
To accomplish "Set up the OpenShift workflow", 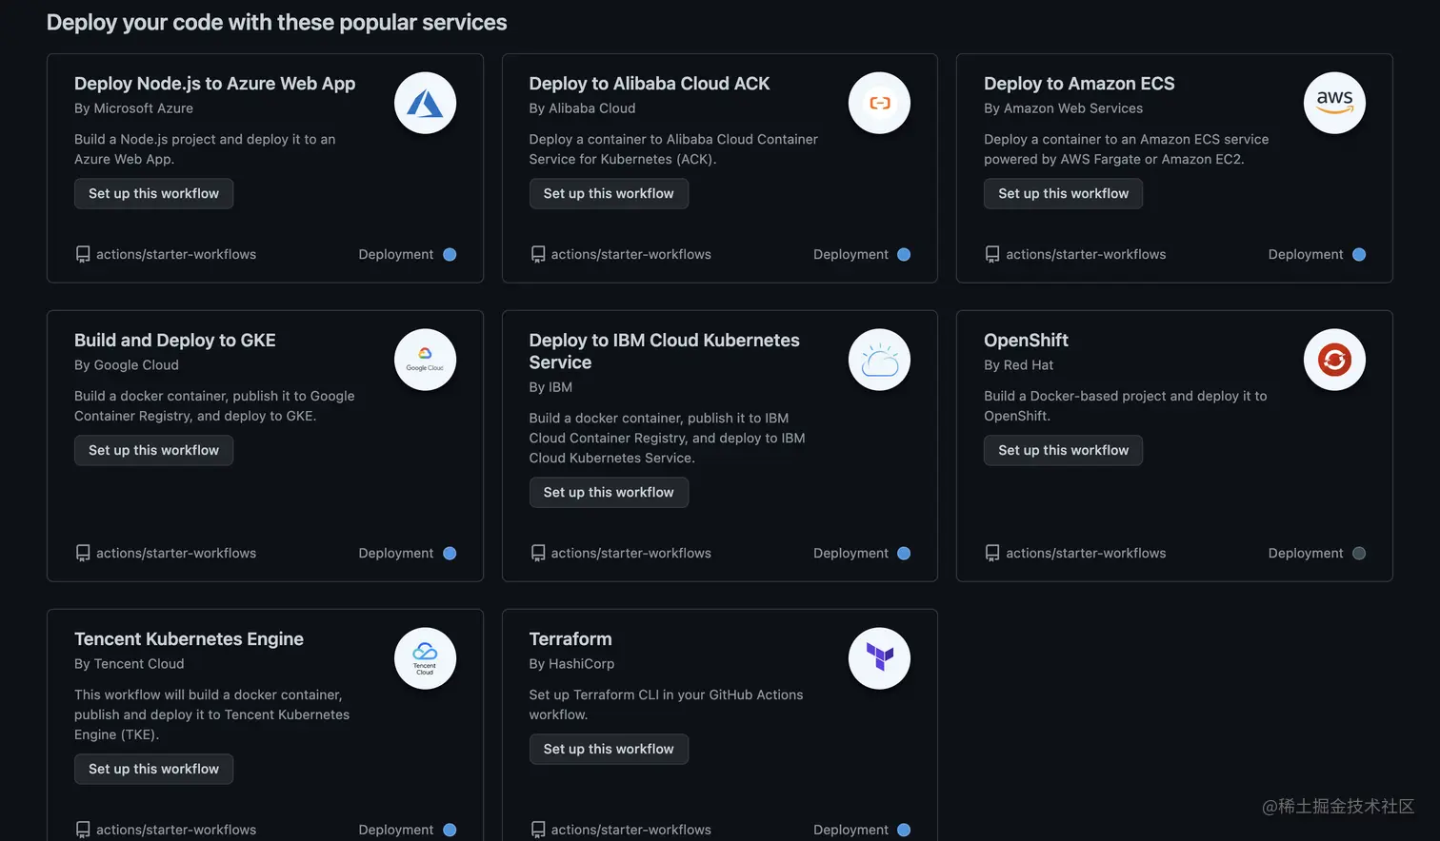I will click(x=1063, y=450).
